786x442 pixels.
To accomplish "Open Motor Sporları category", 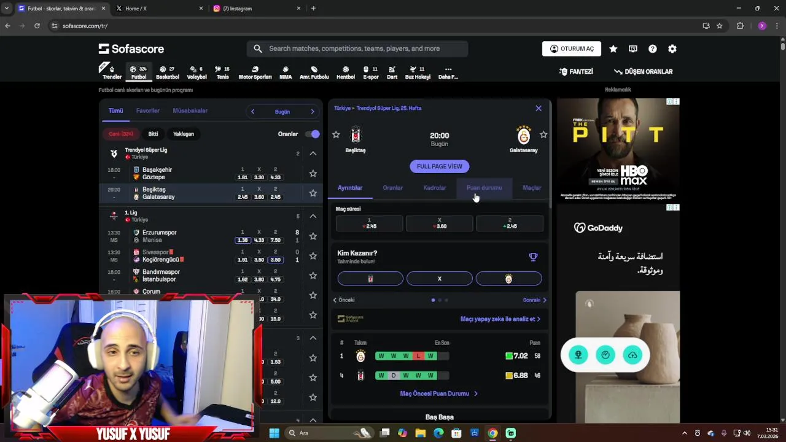I will pos(255,72).
